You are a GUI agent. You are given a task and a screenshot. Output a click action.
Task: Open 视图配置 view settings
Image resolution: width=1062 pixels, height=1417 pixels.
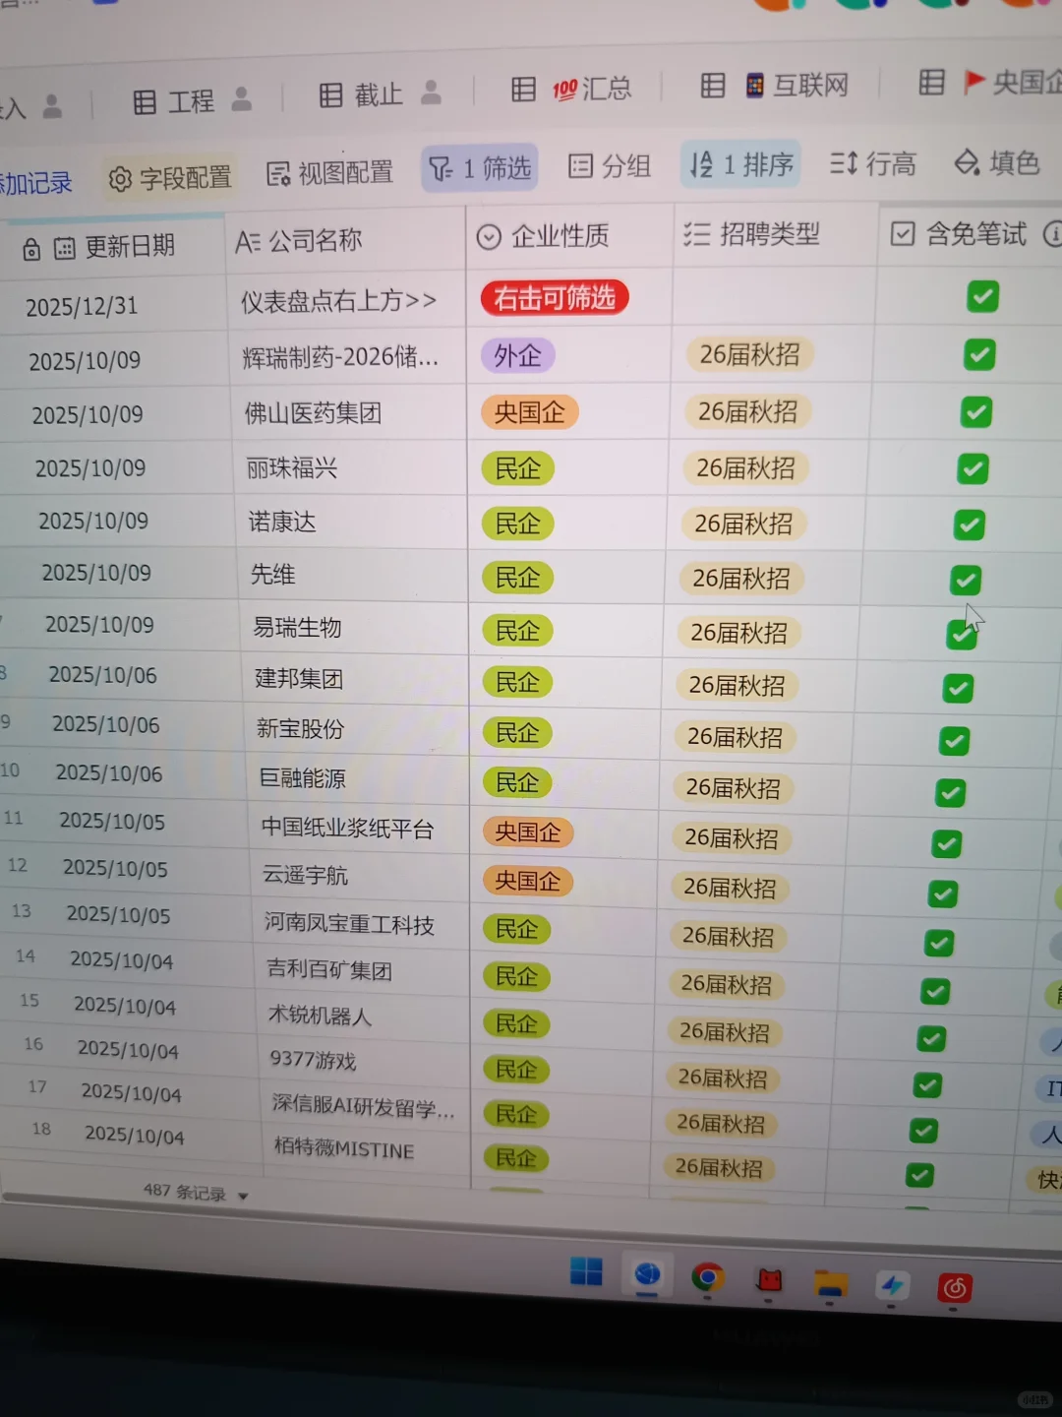(x=329, y=173)
